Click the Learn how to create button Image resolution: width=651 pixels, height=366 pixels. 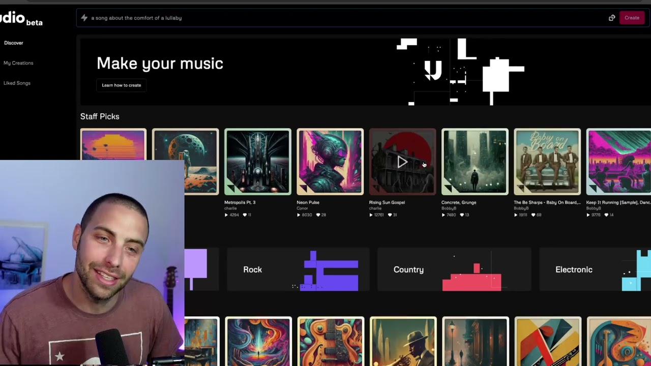122,85
